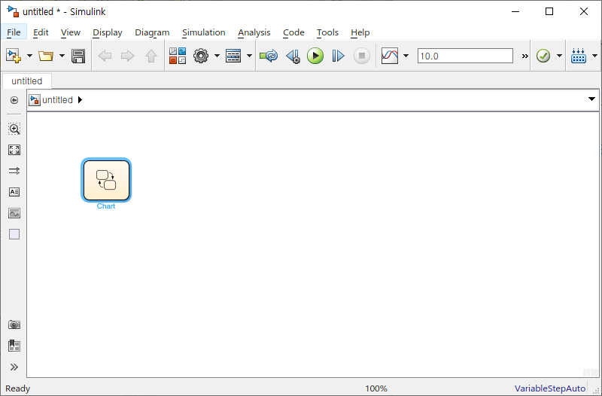Viewport: 602px width, 396px height.
Task: Open the View menu
Action: point(71,32)
